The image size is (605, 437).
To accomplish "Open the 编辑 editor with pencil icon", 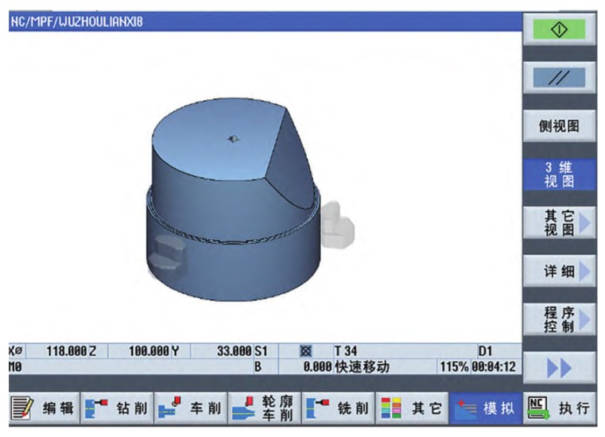I will pos(40,408).
